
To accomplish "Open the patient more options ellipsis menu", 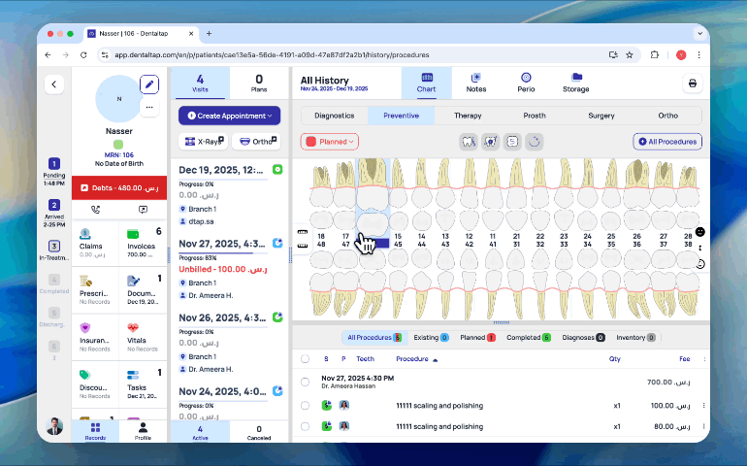I will point(148,107).
